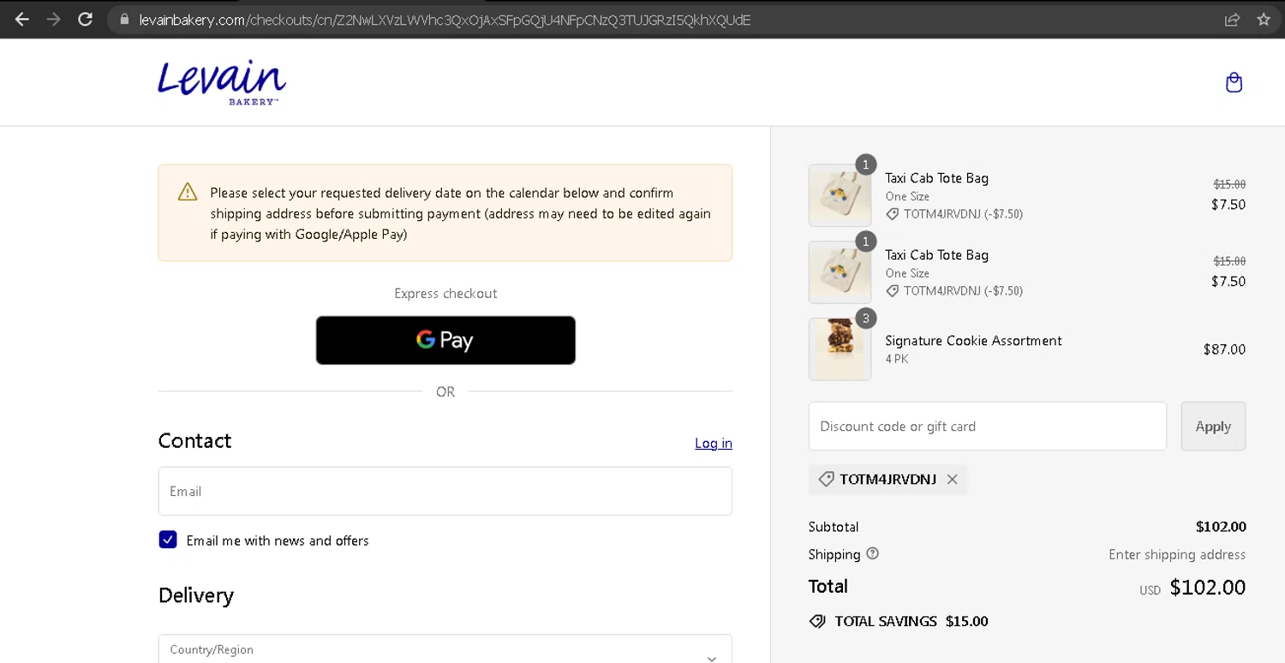
Task: Go forward in browser history
Action: [54, 19]
